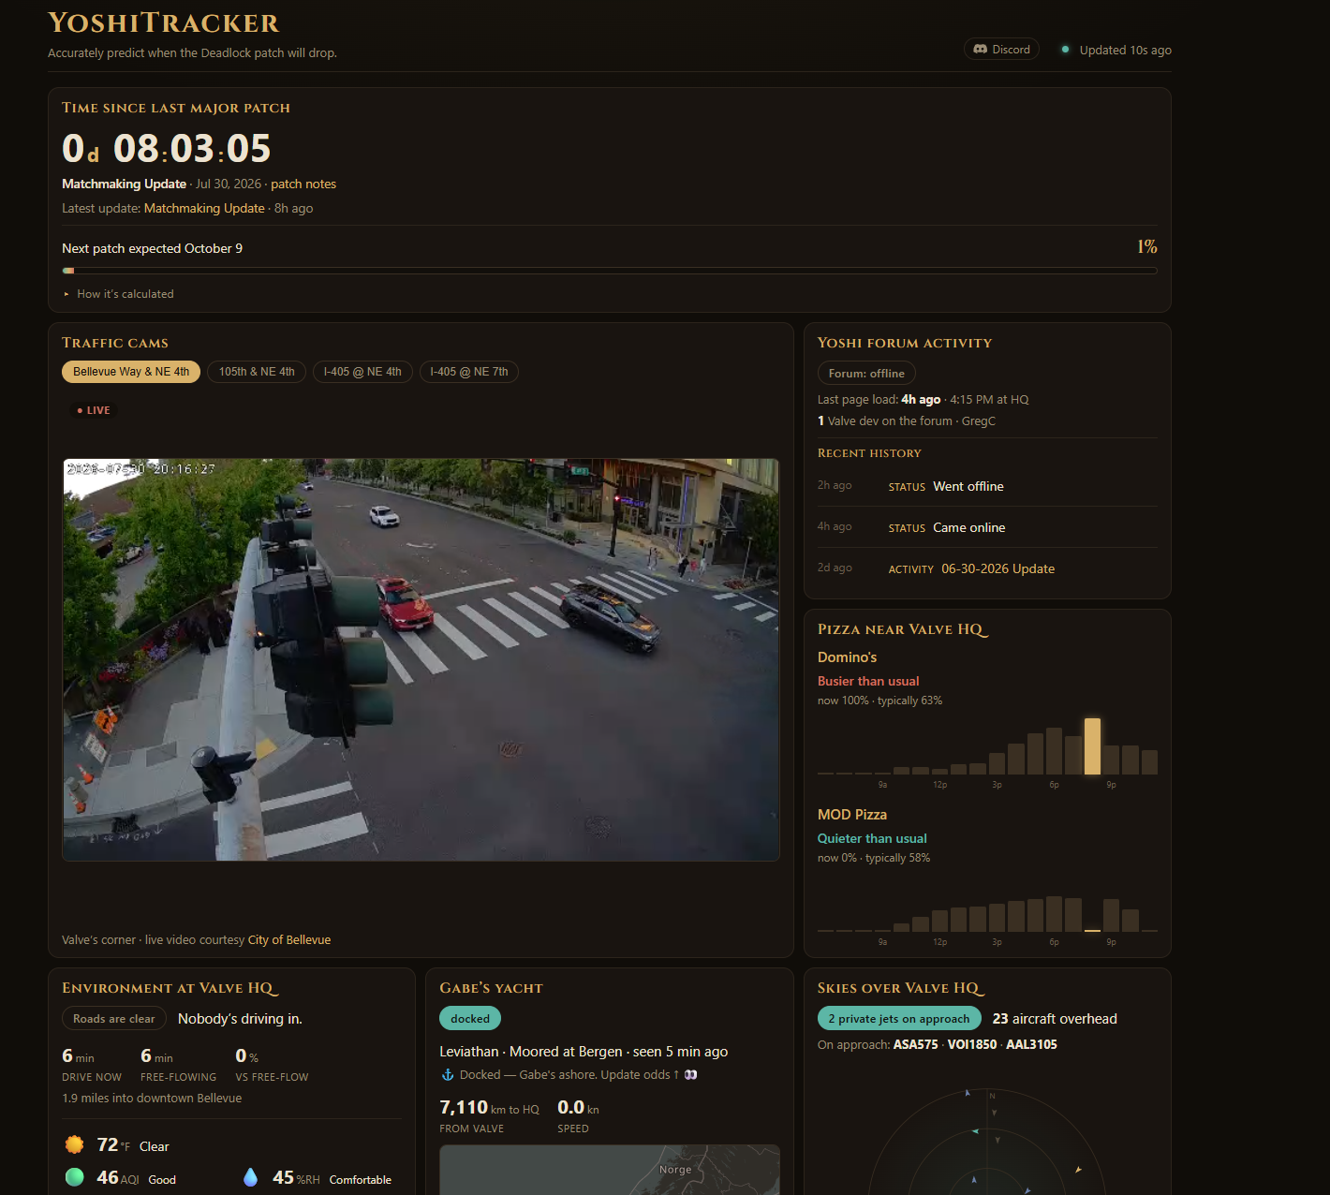
Task: Click the Quieter than usual label
Action: point(872,838)
